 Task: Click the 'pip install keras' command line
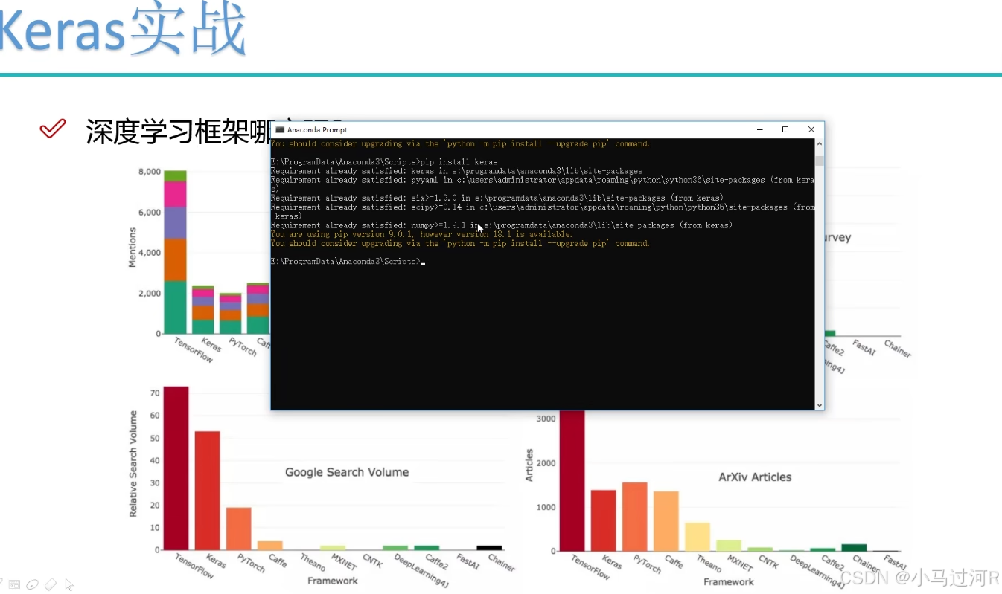tap(384, 162)
